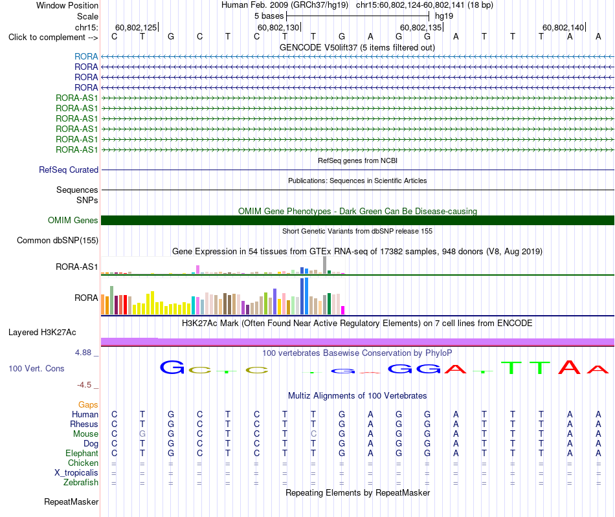Click the 60,802,140 ruler position

tap(563, 27)
